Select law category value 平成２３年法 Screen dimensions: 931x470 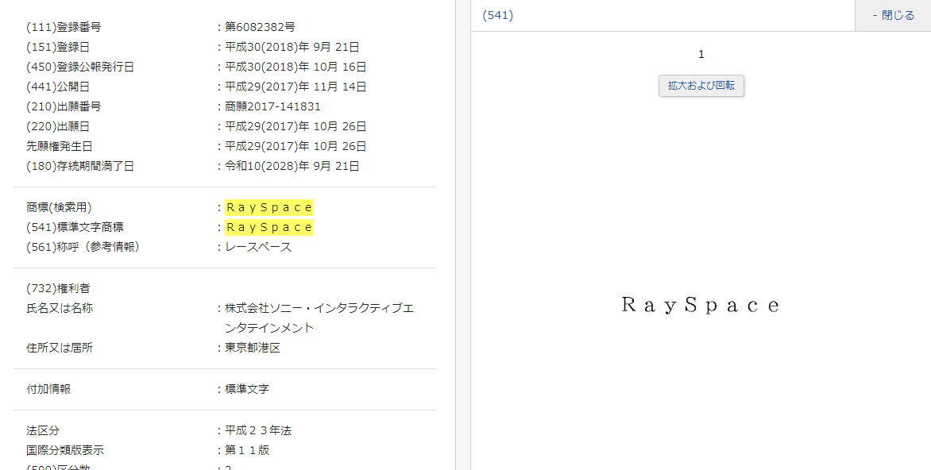(258, 431)
